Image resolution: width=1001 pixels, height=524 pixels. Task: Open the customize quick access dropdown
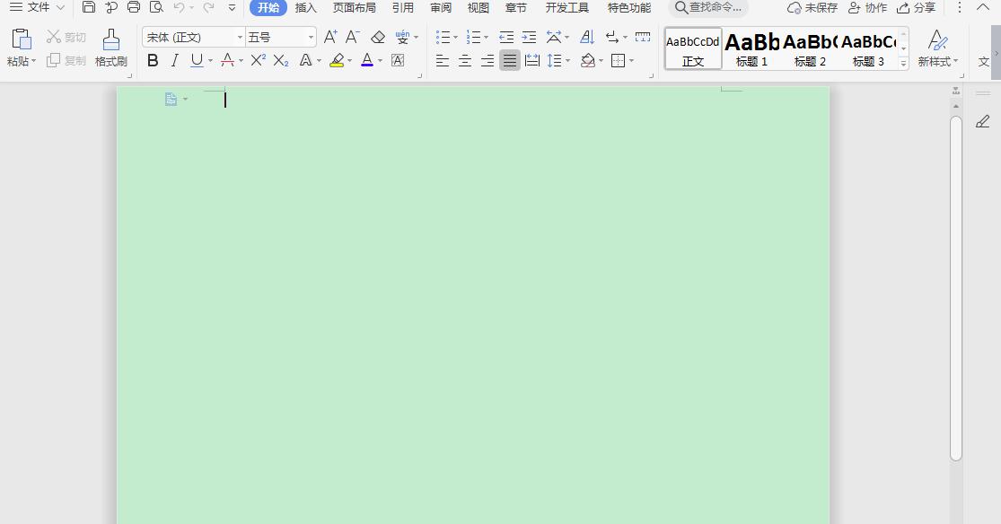click(232, 8)
